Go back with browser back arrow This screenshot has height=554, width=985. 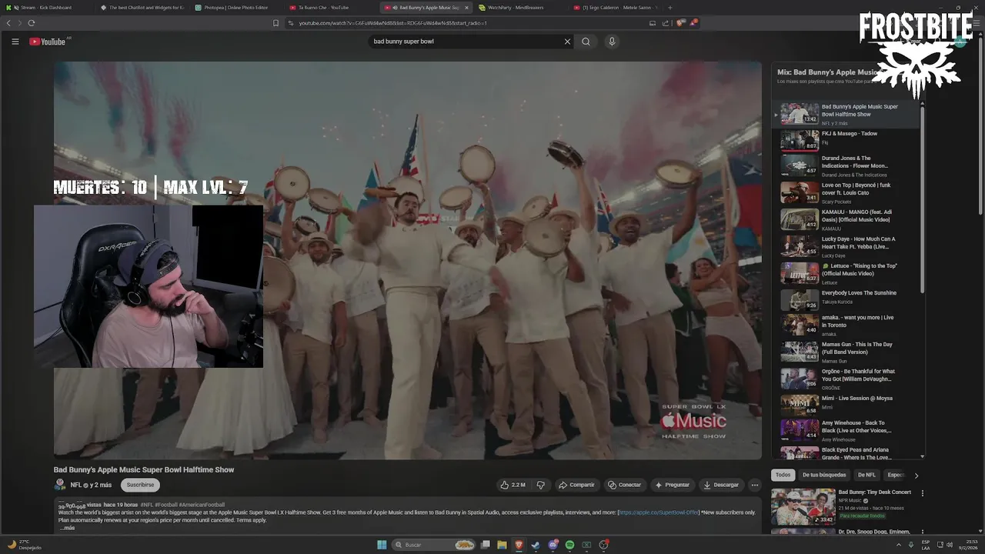pyautogui.click(x=8, y=23)
